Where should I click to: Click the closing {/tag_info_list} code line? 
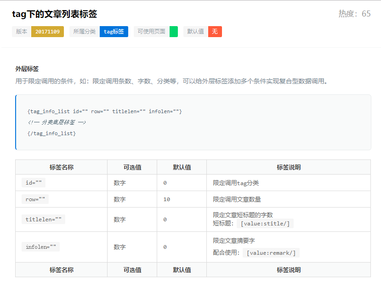tap(51, 133)
